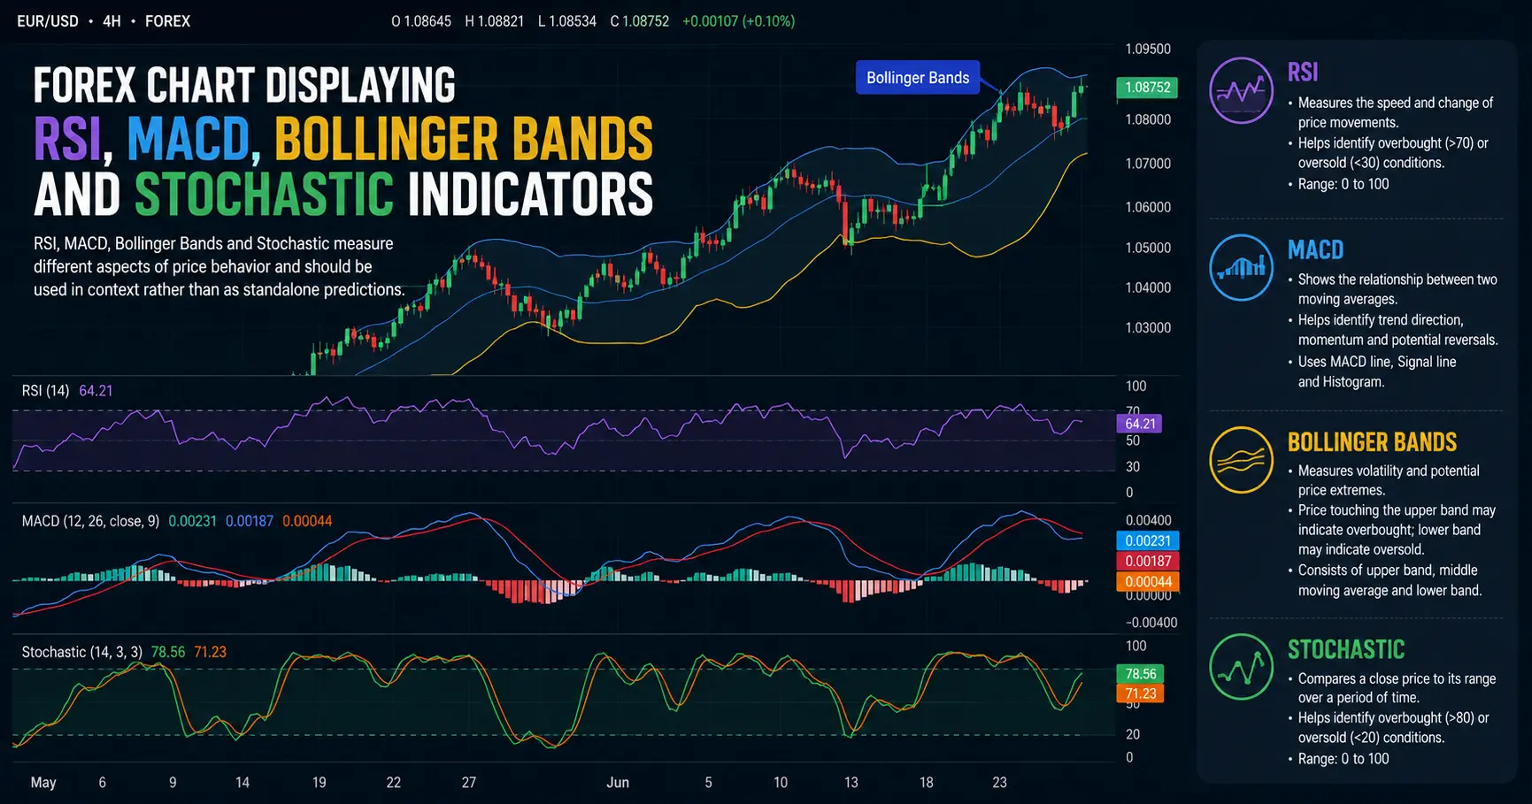Click the Stochastic %K header value 78.56
This screenshot has width=1532, height=804.
tap(168, 652)
